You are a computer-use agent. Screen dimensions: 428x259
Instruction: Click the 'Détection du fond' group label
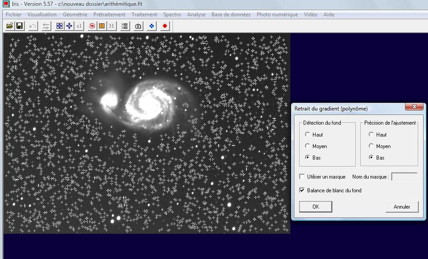click(322, 123)
